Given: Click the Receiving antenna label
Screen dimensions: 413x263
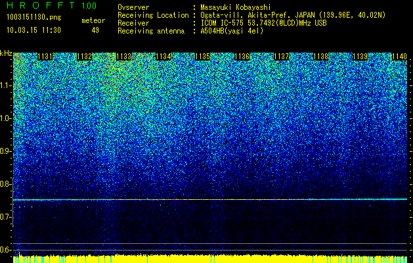Looking at the screenshot, I should click(x=151, y=31).
